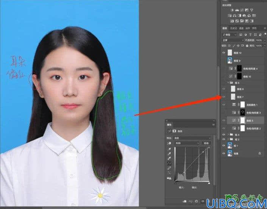Viewport: 267px width, 209px height.
Task: Add a Gradient Map adjustment
Action: 252,21
